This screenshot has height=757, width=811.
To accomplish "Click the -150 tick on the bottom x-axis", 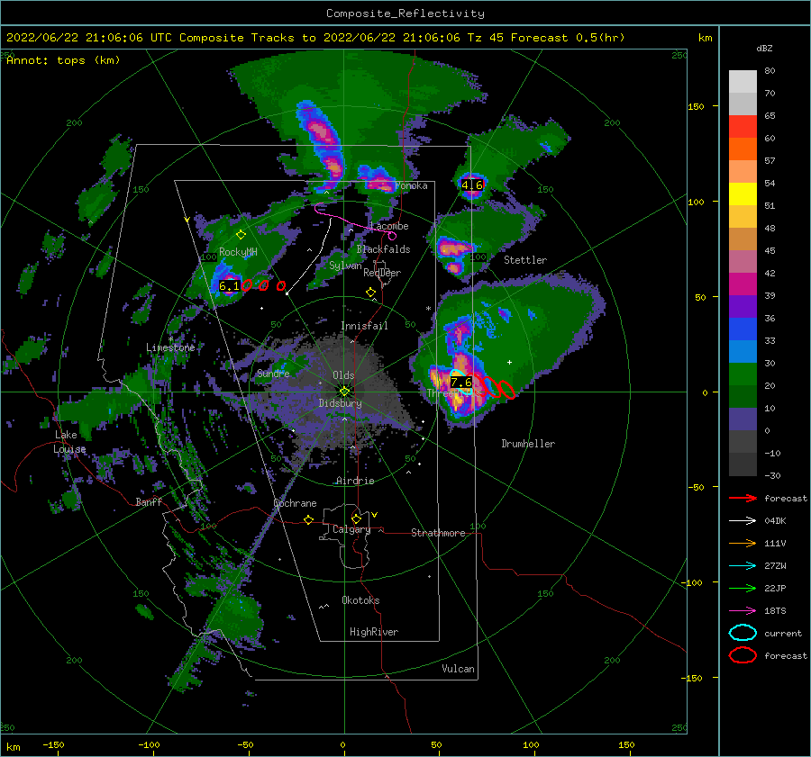I will coord(53,745).
